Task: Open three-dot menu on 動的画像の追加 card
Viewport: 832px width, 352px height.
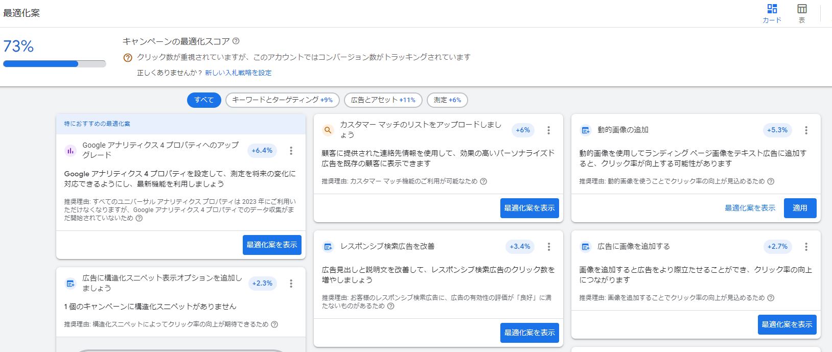Action: pyautogui.click(x=806, y=130)
